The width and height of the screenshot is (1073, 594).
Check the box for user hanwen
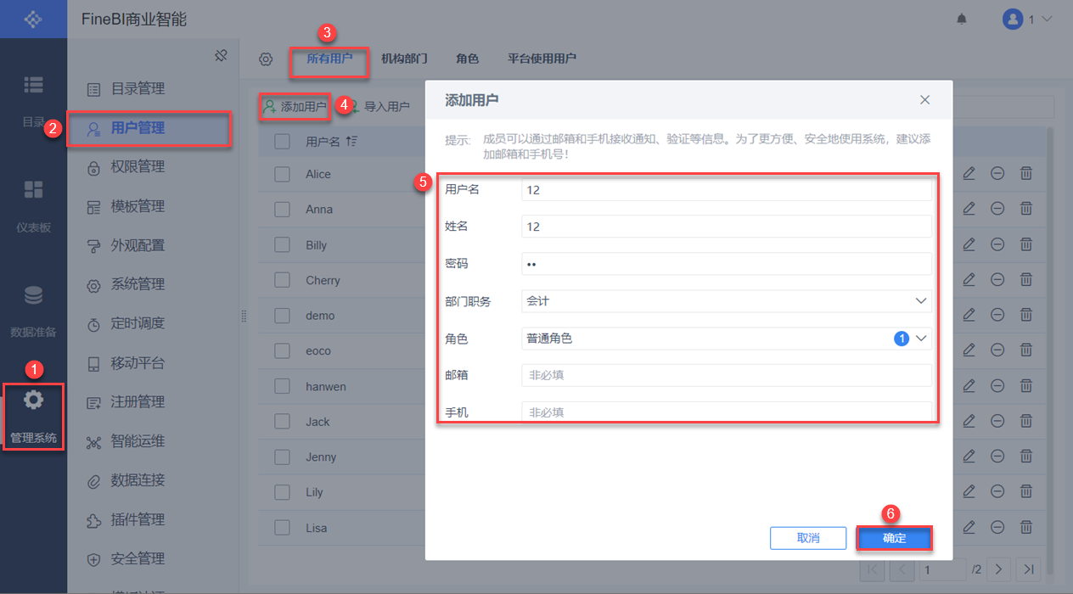[x=283, y=386]
